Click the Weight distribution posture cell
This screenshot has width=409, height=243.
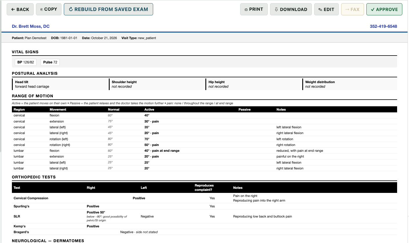pyautogui.click(x=350, y=84)
